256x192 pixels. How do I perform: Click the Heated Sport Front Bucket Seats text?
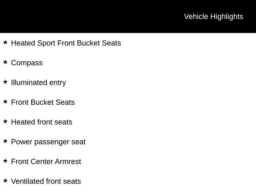pos(66,43)
